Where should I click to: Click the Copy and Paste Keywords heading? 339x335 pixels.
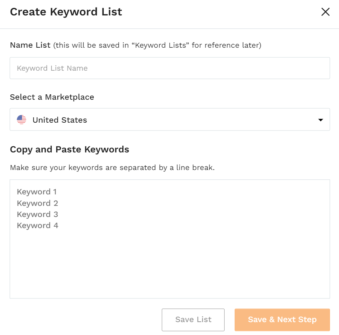pos(69,150)
